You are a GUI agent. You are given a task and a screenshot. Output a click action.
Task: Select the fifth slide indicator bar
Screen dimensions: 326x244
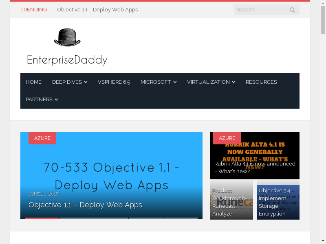click(x=181, y=218)
